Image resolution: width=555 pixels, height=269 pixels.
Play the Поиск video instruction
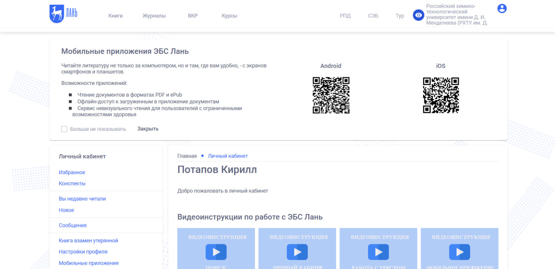(x=216, y=252)
